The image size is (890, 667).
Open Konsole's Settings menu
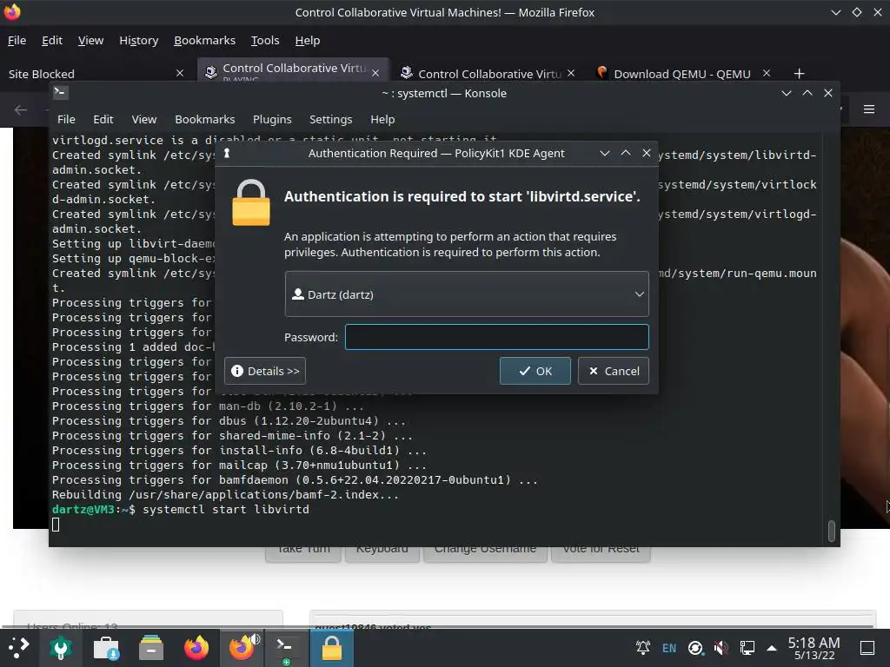pyautogui.click(x=330, y=119)
